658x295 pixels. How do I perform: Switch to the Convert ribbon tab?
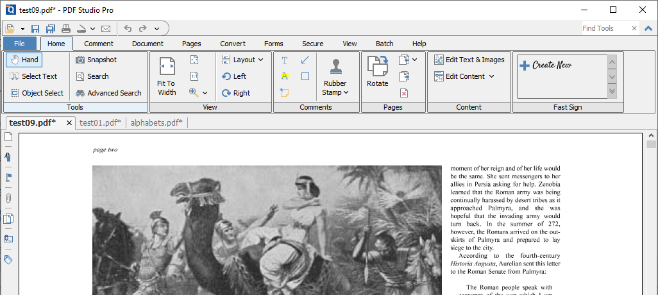point(233,44)
